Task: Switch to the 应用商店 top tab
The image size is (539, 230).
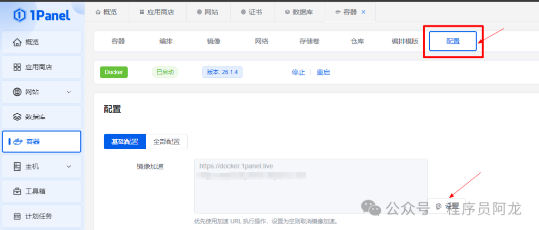Action: tap(157, 12)
